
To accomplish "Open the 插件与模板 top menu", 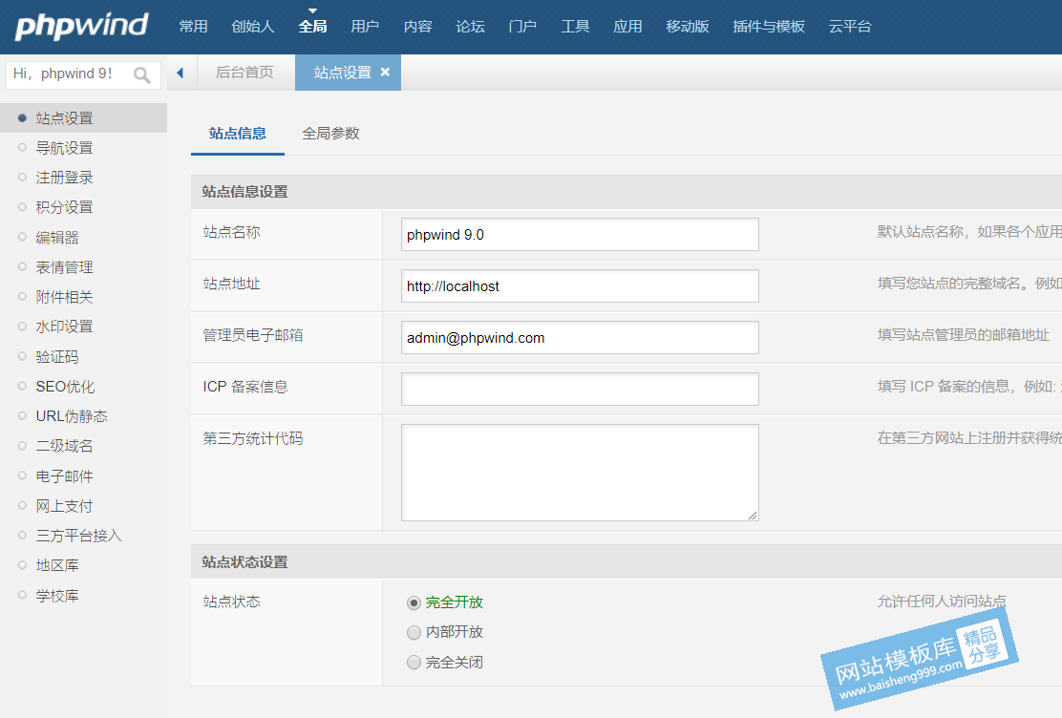I will click(x=769, y=27).
